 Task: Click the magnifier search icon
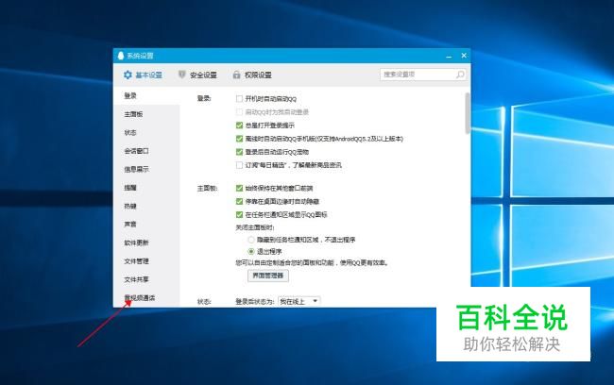tap(460, 75)
